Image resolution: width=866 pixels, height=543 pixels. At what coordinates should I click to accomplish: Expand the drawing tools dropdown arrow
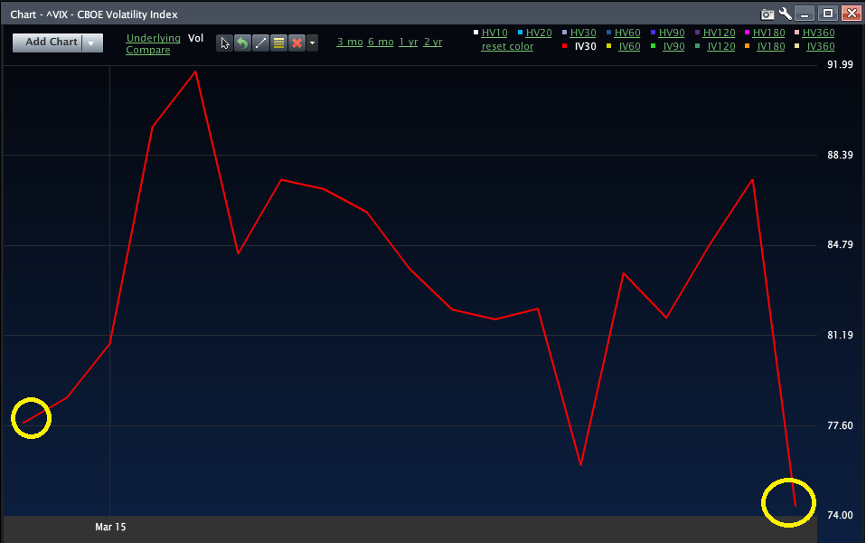click(x=312, y=43)
